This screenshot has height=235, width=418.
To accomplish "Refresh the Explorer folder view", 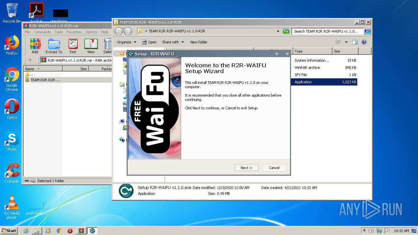I will [x=286, y=31].
